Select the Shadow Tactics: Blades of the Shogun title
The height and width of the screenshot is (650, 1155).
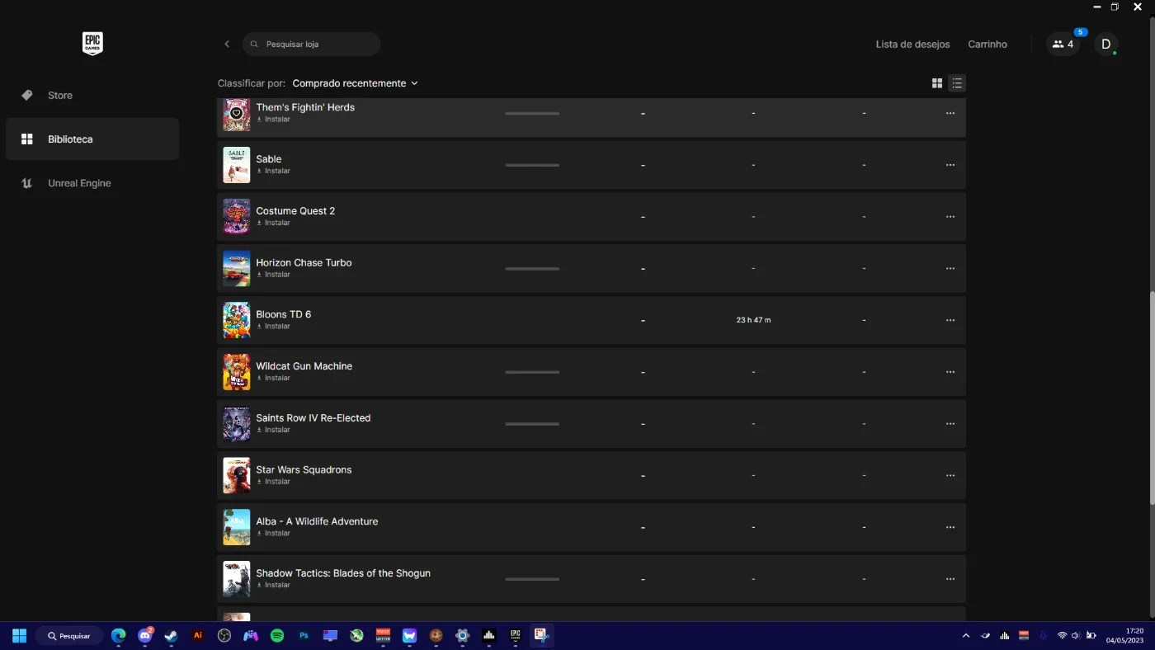tap(343, 573)
